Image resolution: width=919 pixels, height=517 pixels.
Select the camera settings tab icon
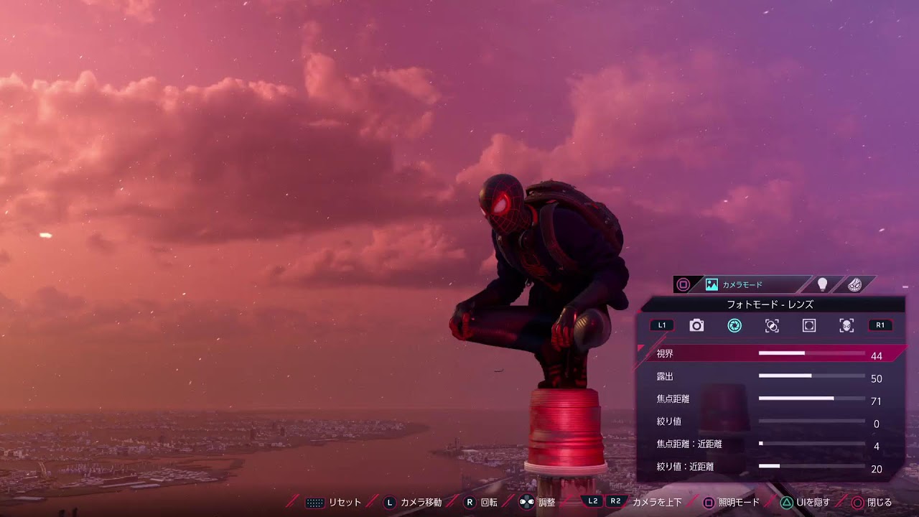pyautogui.click(x=696, y=325)
